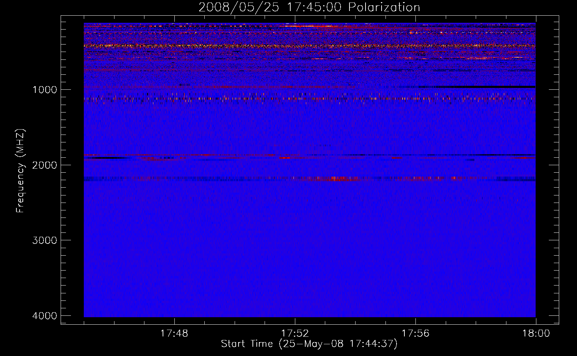Image resolution: width=577 pixels, height=356 pixels.
Task: Click the 2000 frequency tick label
Action: pyautogui.click(x=45, y=165)
